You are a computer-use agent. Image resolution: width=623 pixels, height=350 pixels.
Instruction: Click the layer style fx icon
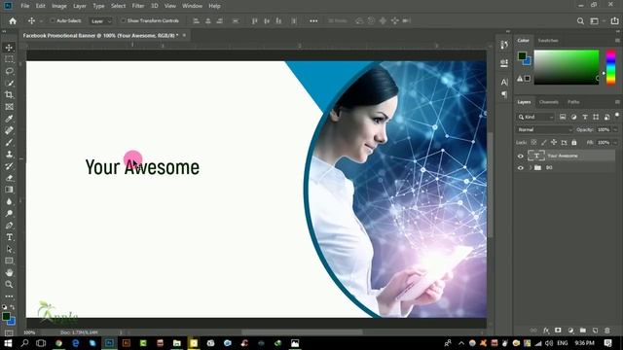point(546,331)
